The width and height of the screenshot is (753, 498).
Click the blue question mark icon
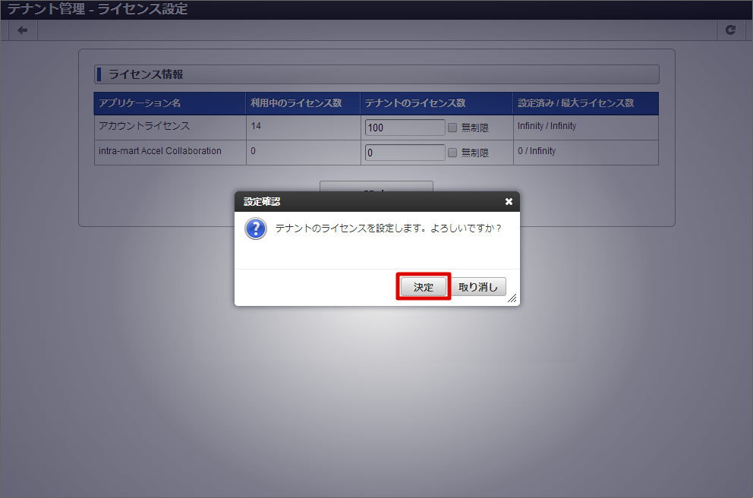256,229
